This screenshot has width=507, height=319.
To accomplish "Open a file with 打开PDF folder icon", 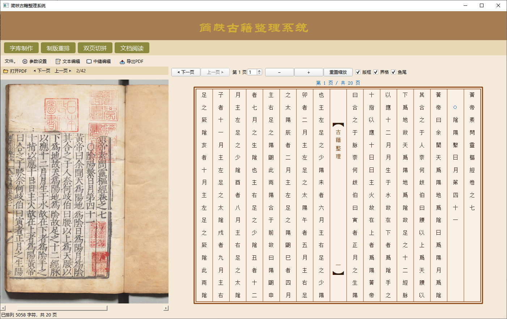I will pyautogui.click(x=15, y=71).
